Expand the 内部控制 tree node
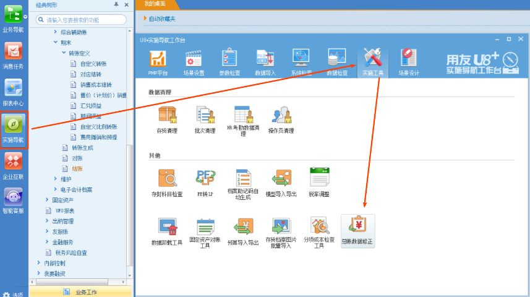 point(40,263)
